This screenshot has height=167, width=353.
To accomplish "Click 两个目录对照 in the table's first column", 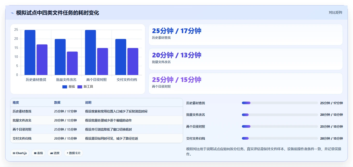I will (x=22, y=130).
